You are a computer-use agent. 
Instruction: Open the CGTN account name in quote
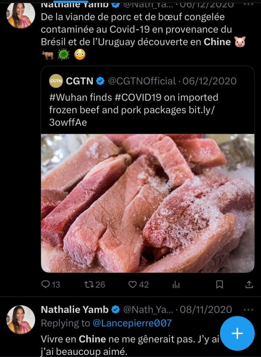coord(80,81)
